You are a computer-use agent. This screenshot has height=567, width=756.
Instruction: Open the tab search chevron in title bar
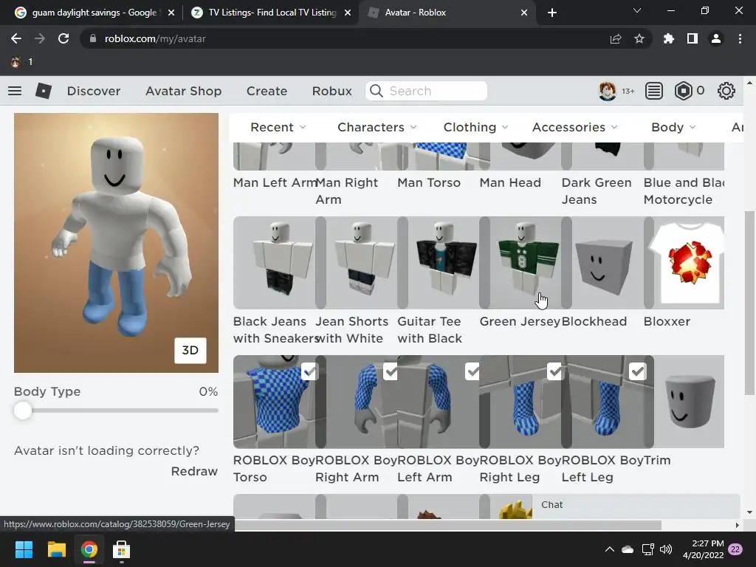coord(637,10)
